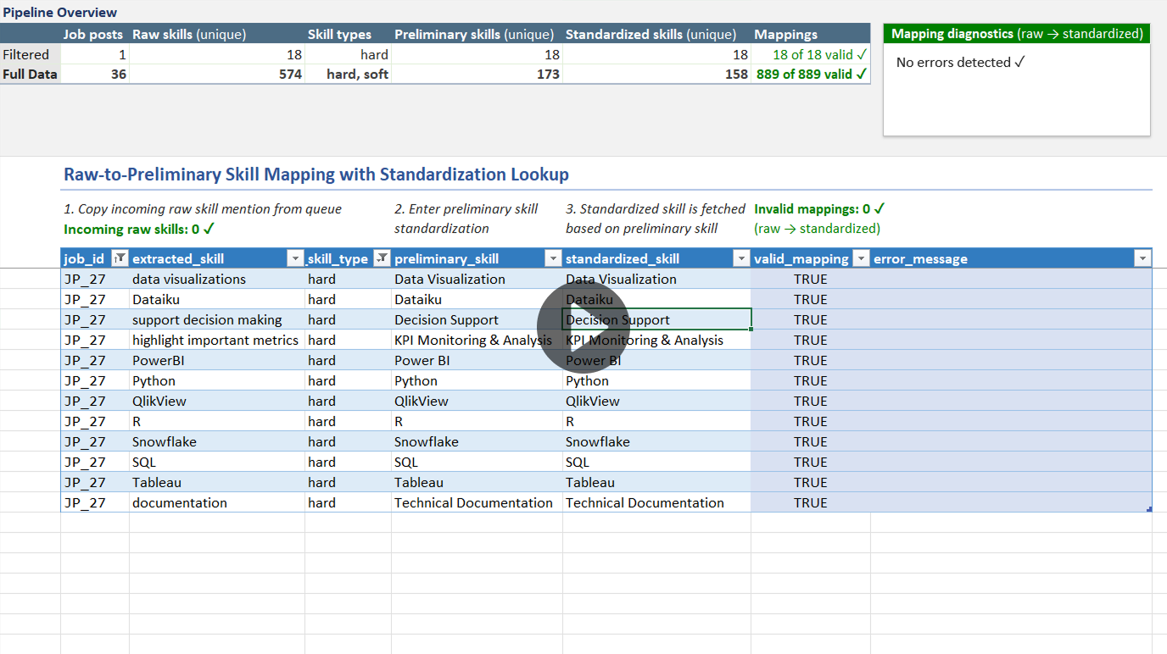Select the 'Pipeline Overview' title
Viewport: 1167px width, 654px height.
(59, 12)
